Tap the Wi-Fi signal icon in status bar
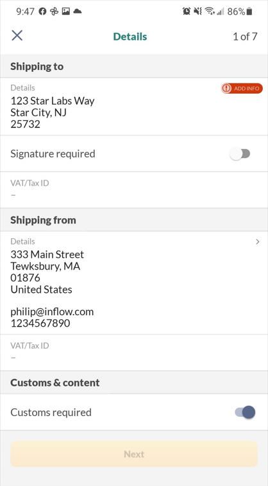 pos(210,12)
